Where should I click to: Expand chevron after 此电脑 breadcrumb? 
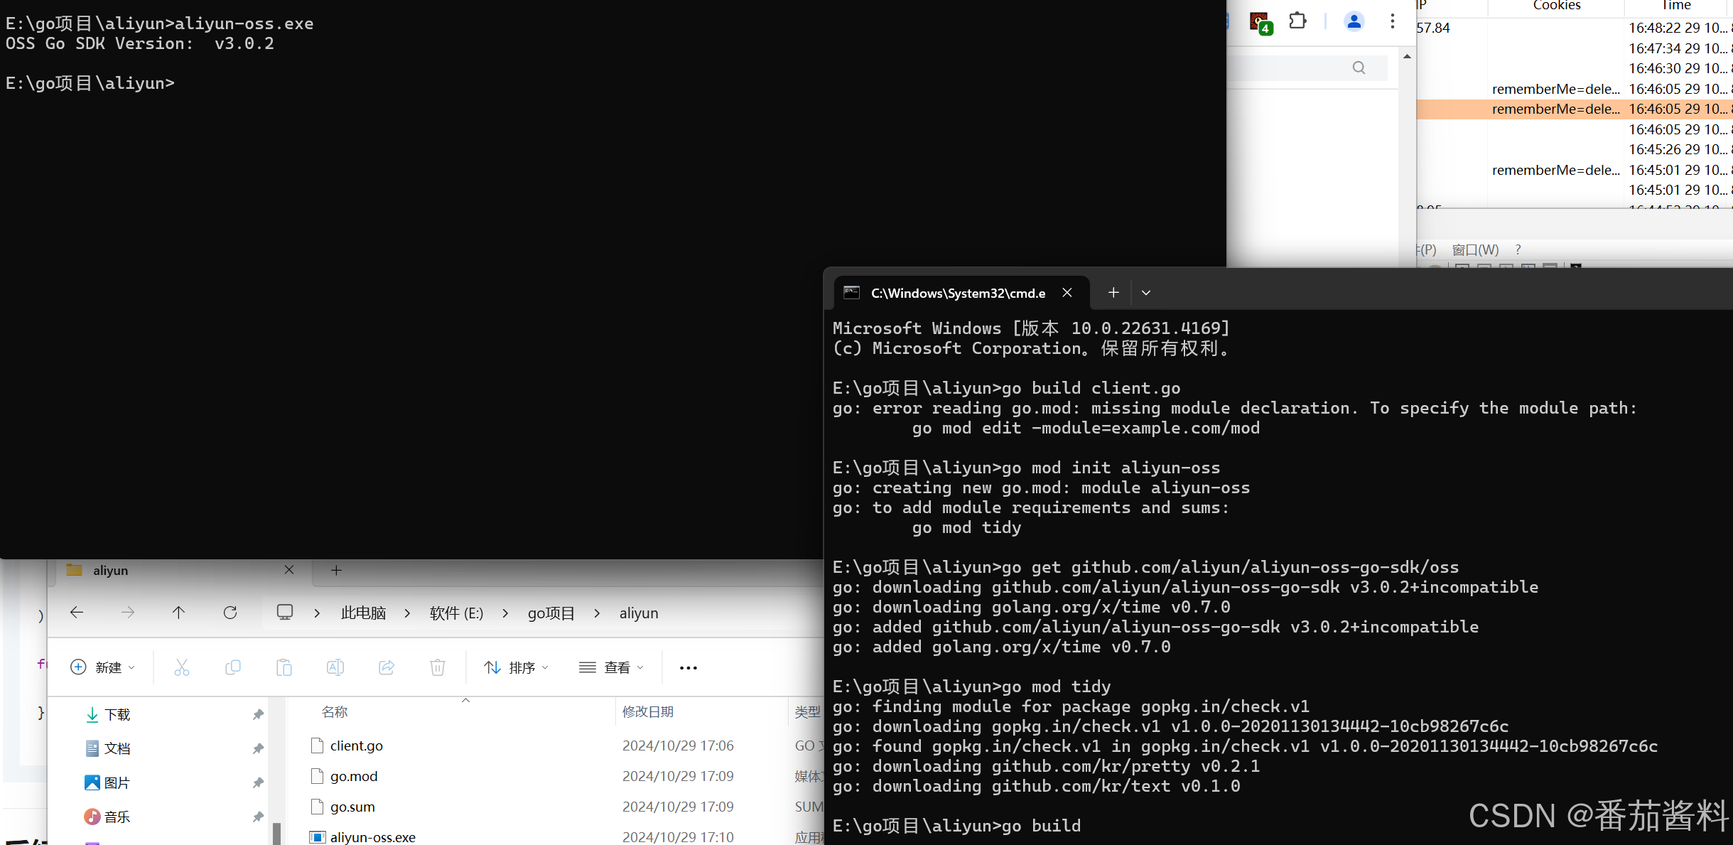point(407,613)
